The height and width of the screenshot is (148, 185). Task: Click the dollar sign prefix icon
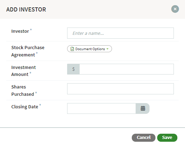tap(73, 69)
